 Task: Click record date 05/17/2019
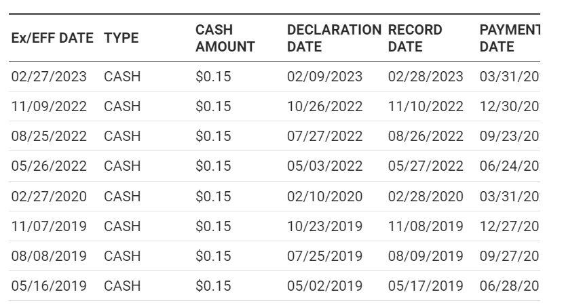(426, 286)
